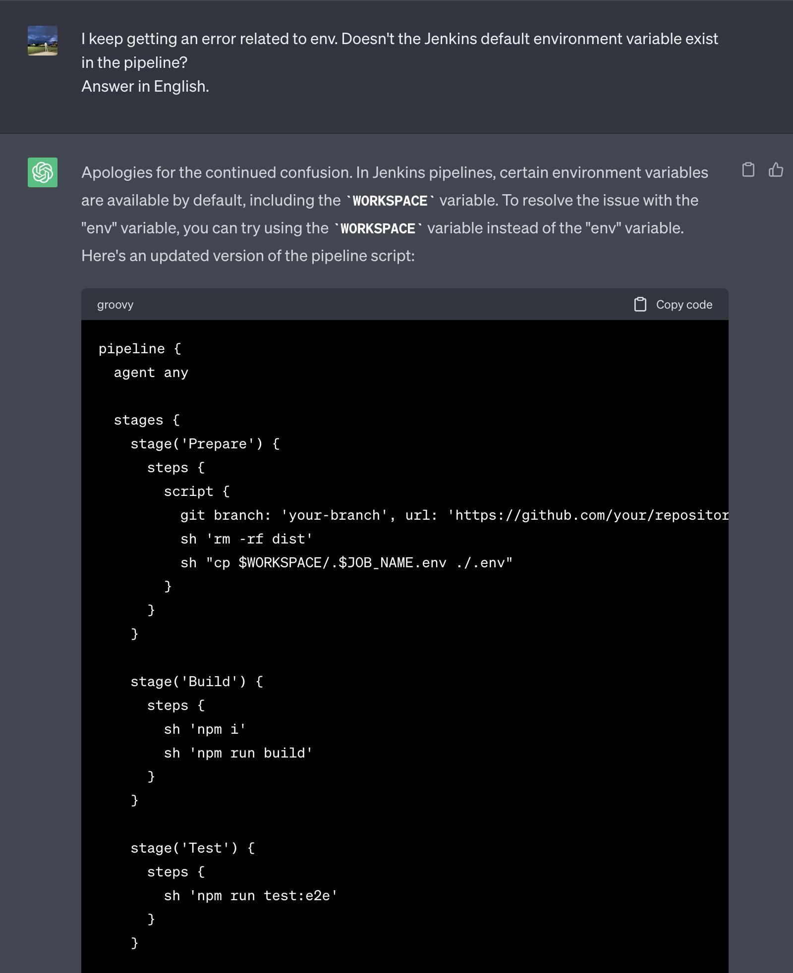Place cursor on stage('Prepare') line

coord(205,444)
